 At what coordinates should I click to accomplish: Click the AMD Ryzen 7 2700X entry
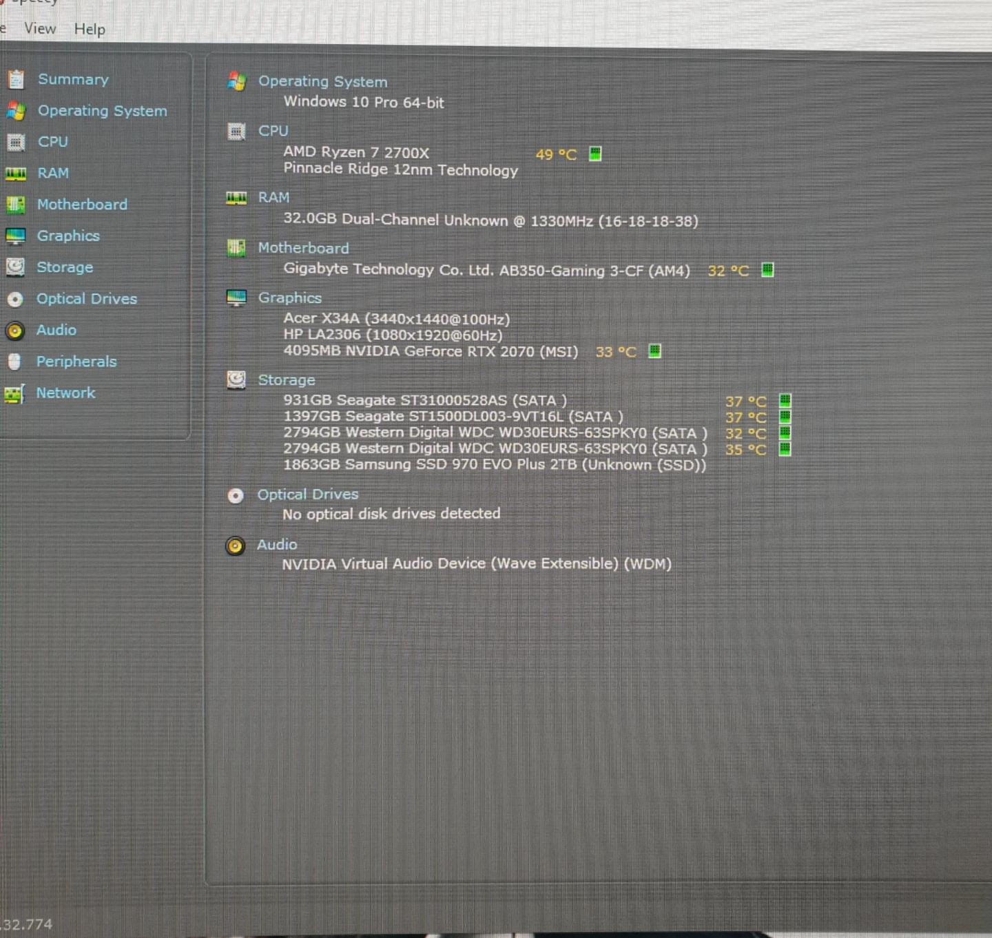tap(355, 152)
